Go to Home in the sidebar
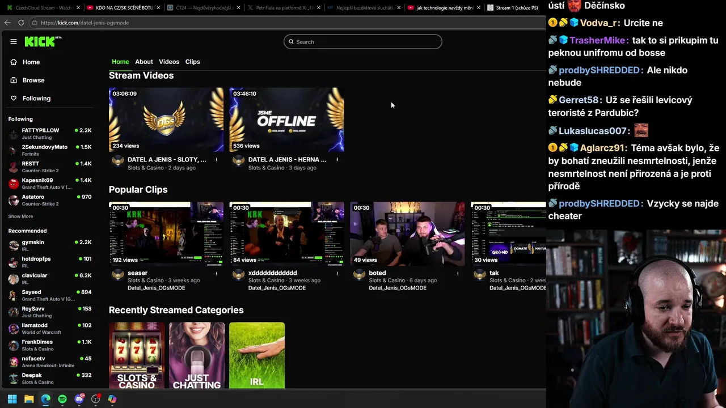This screenshot has width=726, height=408. pyautogui.click(x=31, y=62)
